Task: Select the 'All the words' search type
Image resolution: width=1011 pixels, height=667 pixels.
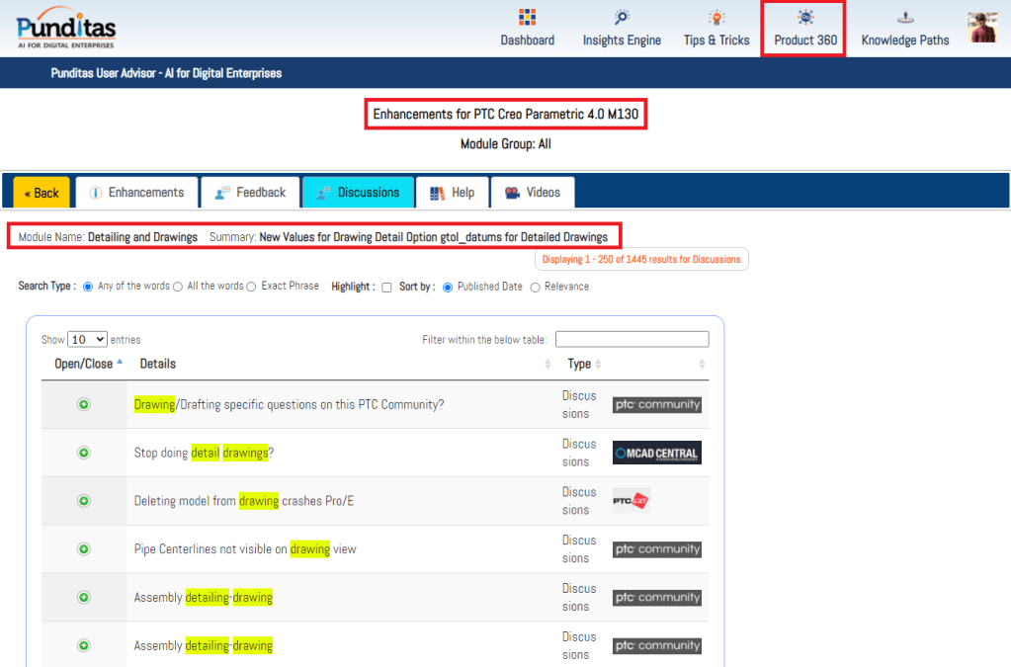Action: tap(178, 287)
